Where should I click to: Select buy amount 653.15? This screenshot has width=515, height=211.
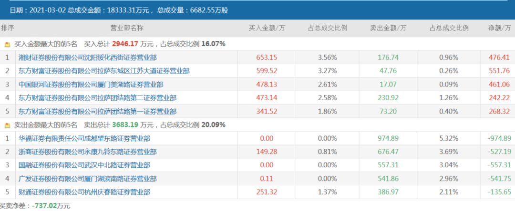coord(267,58)
